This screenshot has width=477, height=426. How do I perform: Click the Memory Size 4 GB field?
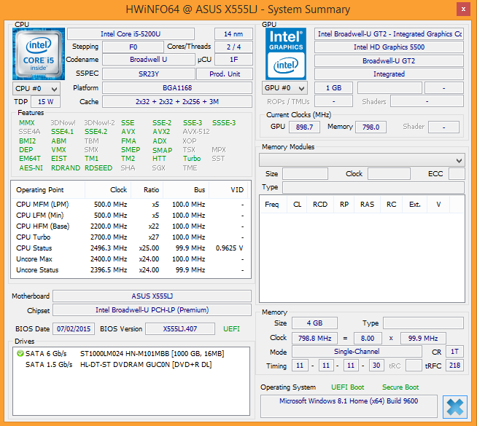point(314,323)
